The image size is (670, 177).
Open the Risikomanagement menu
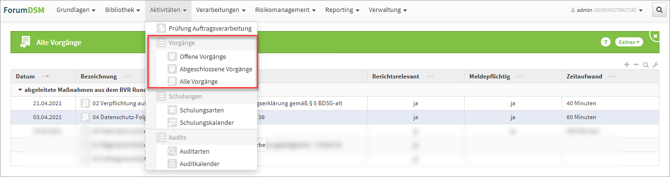285,10
